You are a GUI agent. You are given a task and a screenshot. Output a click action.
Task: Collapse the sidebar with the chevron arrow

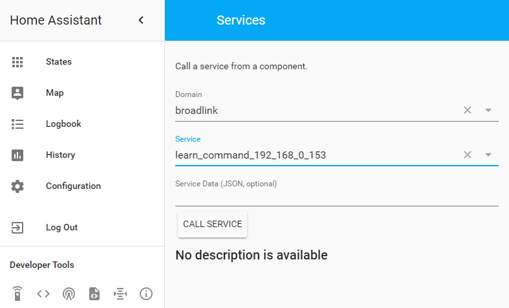pos(142,21)
